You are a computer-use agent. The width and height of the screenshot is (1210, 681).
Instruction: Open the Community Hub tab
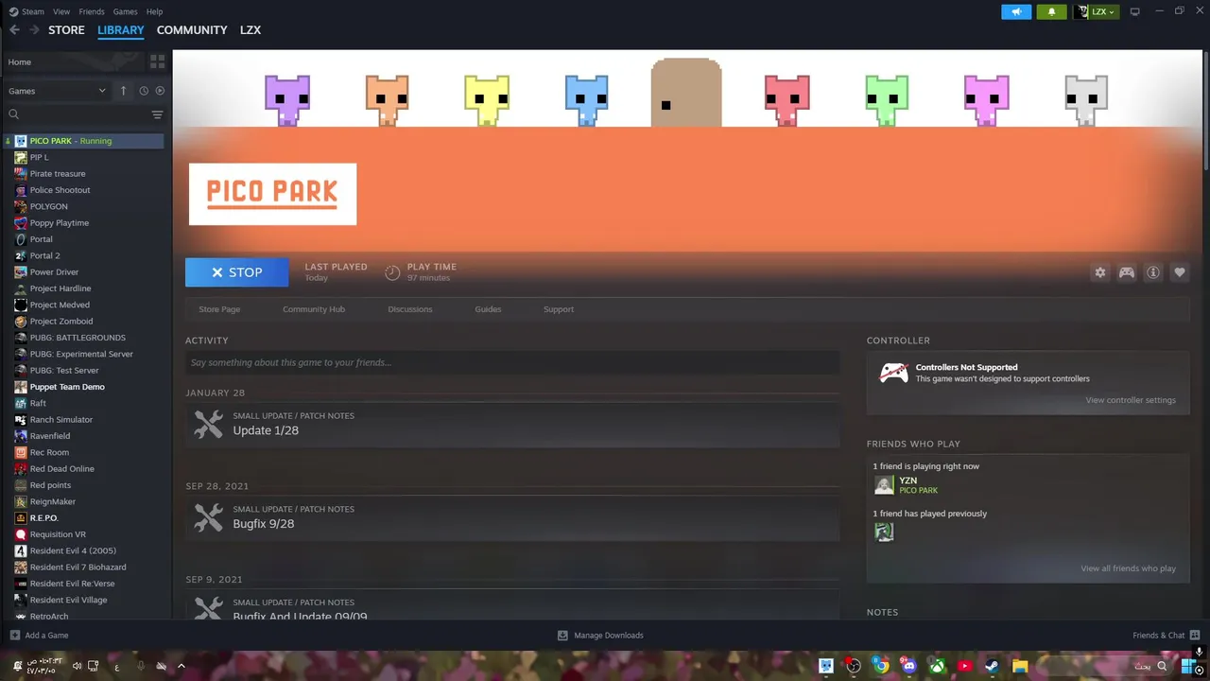[314, 309]
